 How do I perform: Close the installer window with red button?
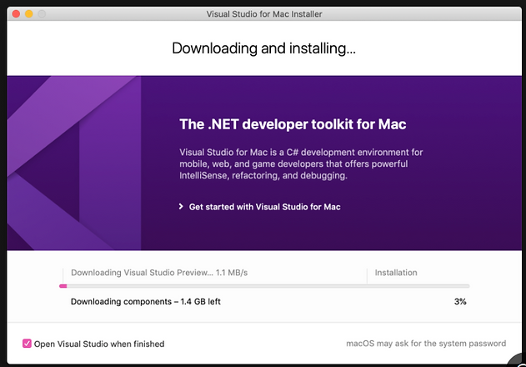(x=16, y=14)
